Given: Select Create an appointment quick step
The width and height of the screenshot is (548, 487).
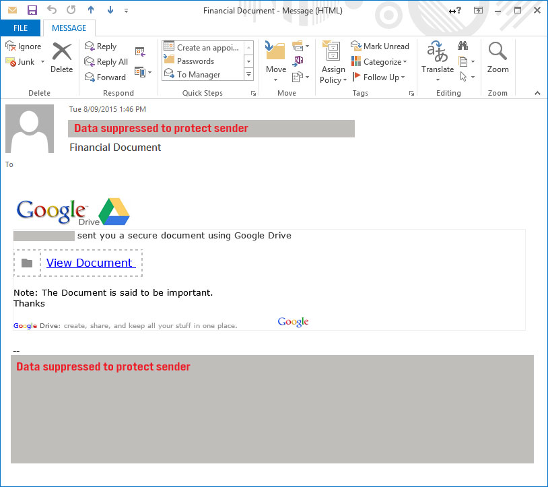Looking at the screenshot, I should coord(203,47).
